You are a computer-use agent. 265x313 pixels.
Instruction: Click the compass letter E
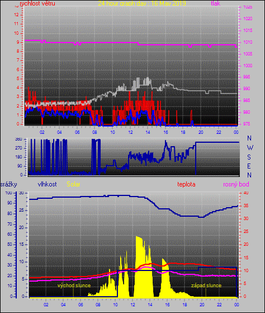249,166
